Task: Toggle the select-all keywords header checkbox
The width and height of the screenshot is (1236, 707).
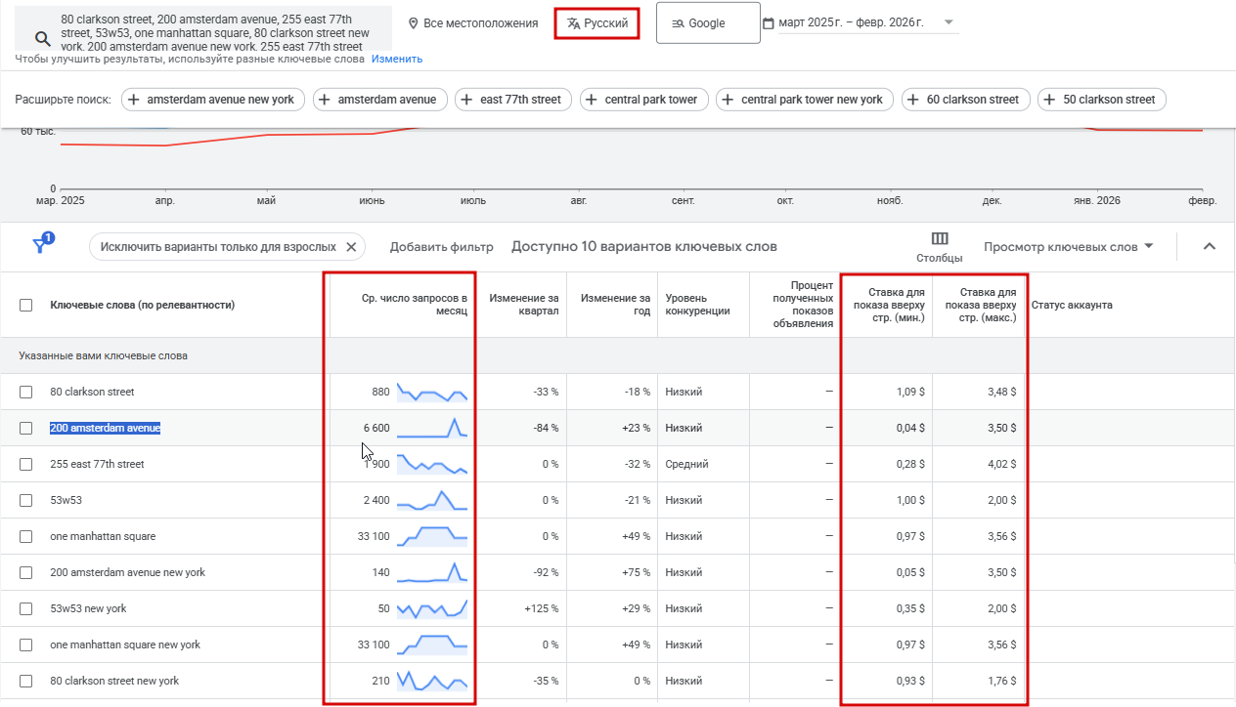Action: pos(26,305)
